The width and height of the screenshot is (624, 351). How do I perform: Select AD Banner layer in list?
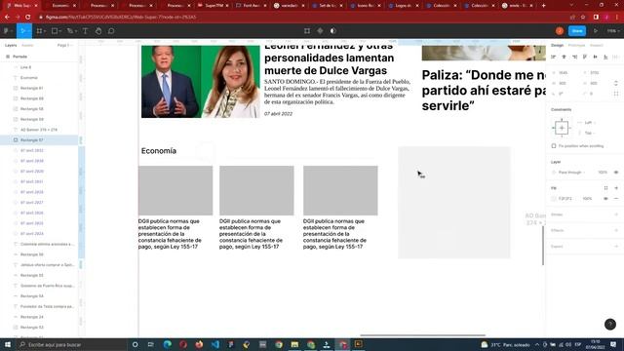click(x=39, y=130)
